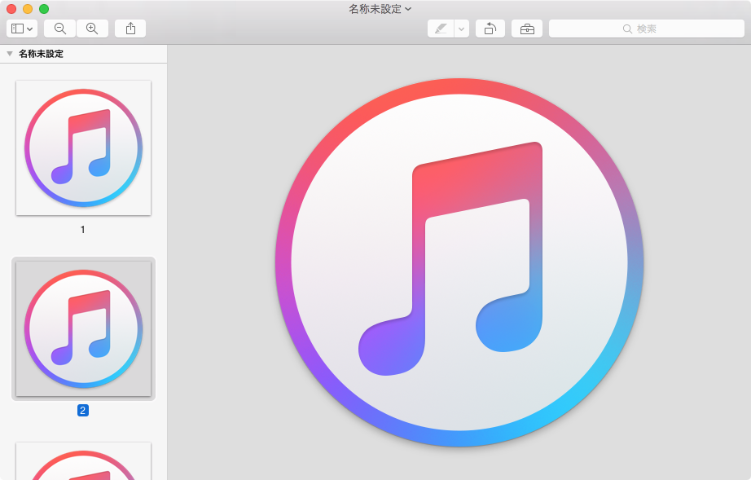This screenshot has height=480, width=751.
Task: Close the window with the red button
Action: click(x=11, y=9)
